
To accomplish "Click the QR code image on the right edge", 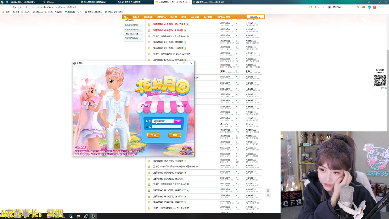I will pos(380,80).
